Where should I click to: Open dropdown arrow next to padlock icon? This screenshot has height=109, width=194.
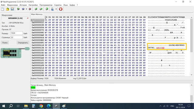click(x=56, y=9)
